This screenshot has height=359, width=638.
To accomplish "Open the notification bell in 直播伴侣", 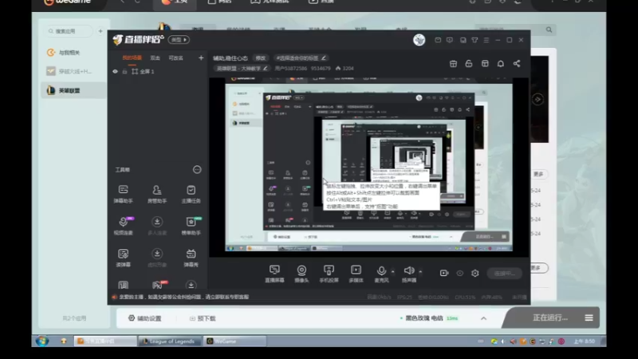I will click(x=501, y=64).
